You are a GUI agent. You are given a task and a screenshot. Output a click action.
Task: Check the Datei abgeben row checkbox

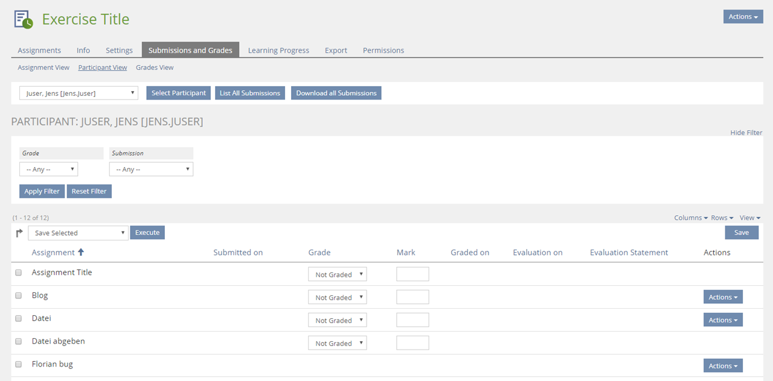point(18,341)
